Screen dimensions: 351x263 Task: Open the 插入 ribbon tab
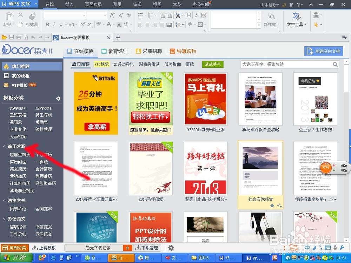(69, 4)
